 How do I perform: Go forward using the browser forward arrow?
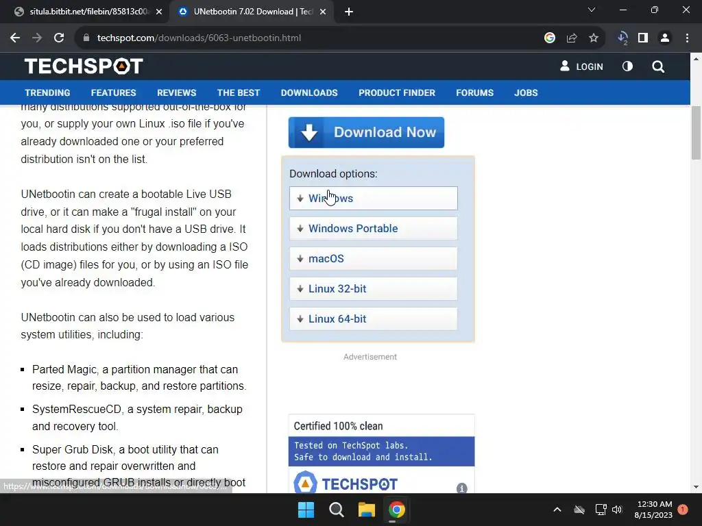pyautogui.click(x=37, y=38)
